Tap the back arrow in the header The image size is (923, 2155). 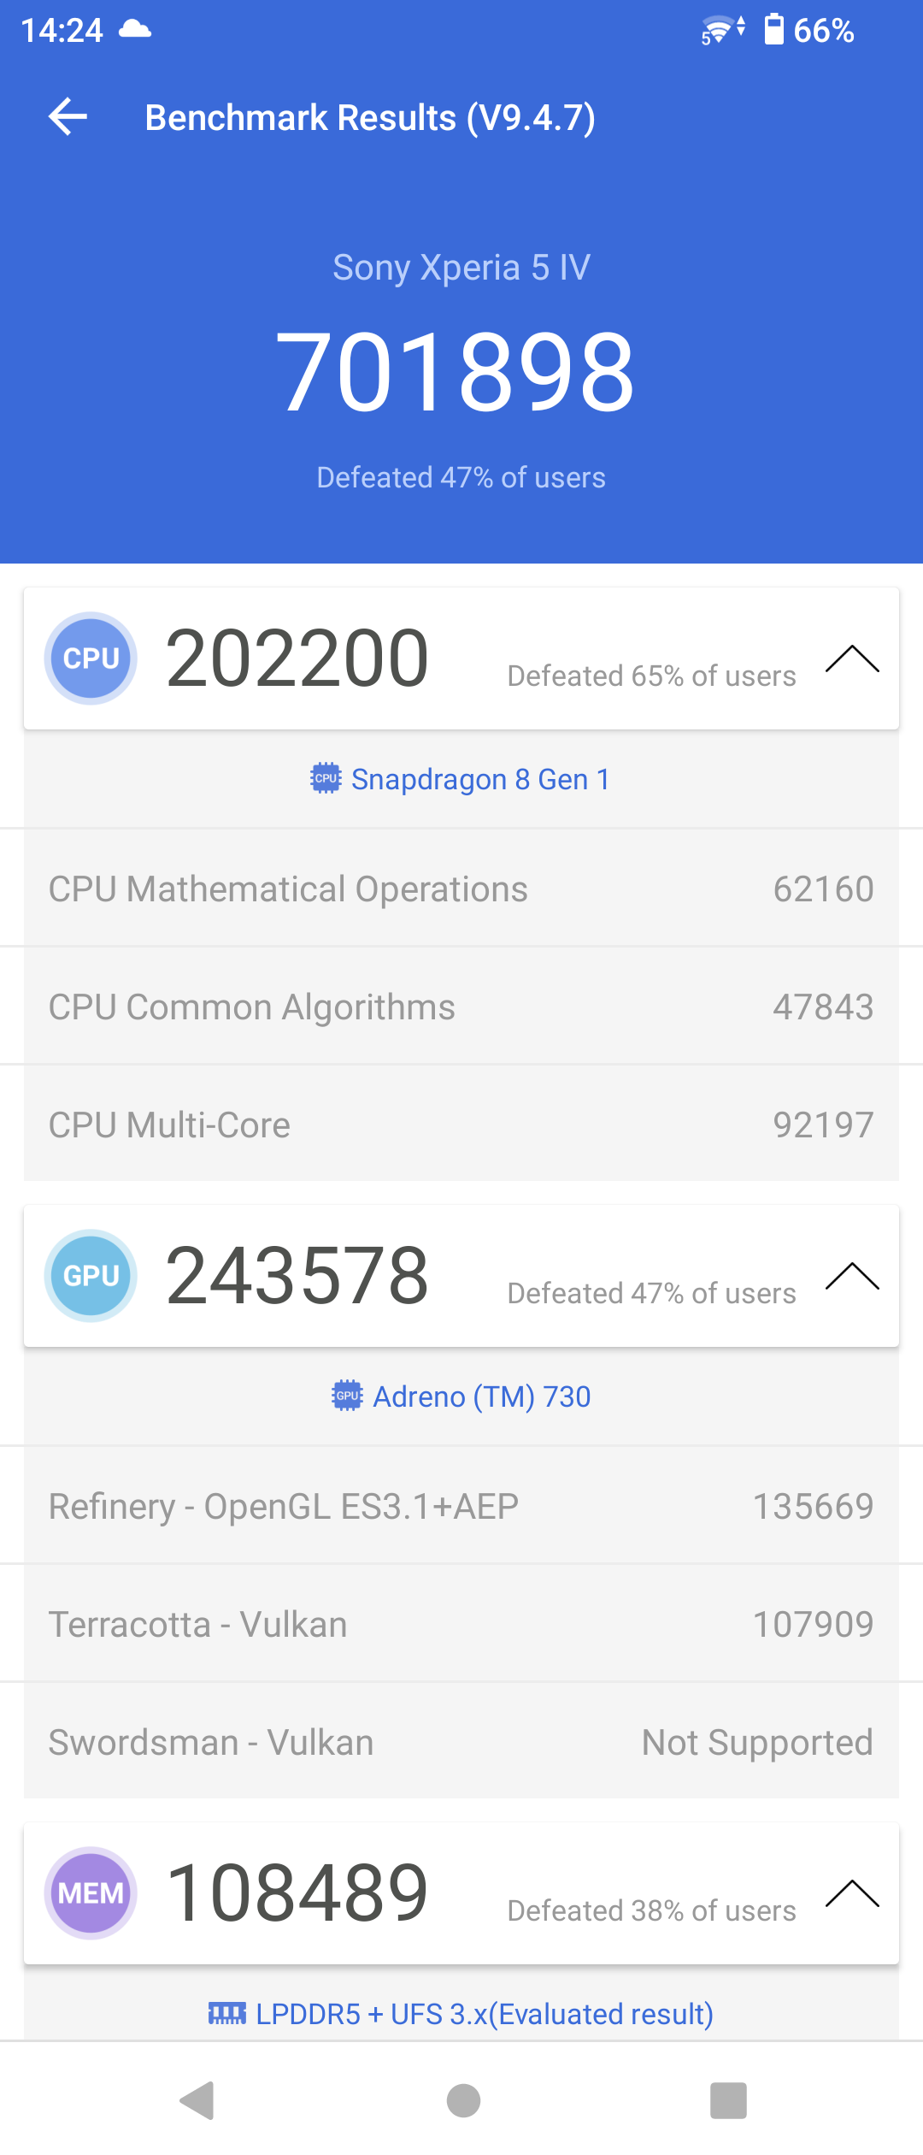click(68, 117)
